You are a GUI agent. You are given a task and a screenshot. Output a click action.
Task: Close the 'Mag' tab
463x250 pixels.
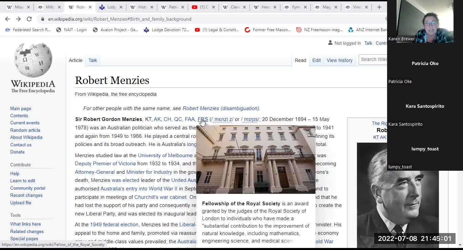tap(336, 7)
